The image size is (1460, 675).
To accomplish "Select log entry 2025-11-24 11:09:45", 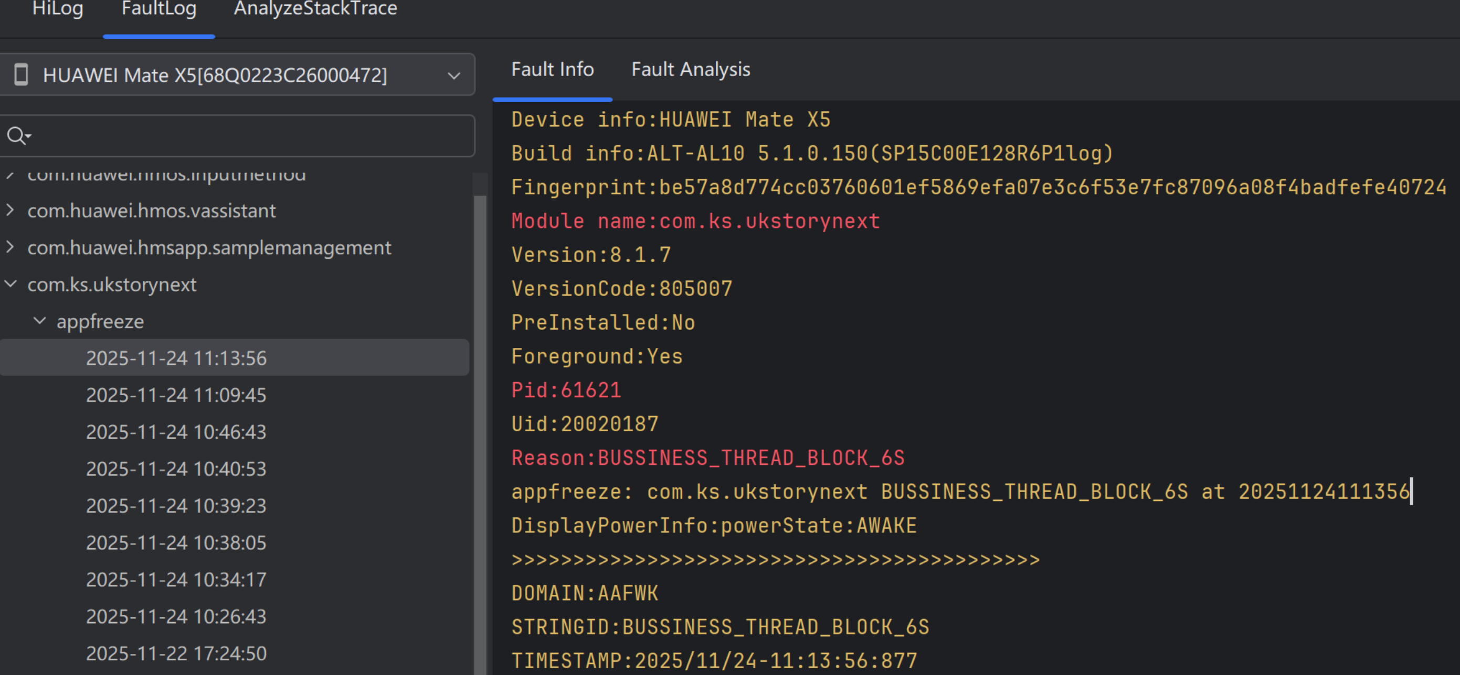I will (x=176, y=395).
